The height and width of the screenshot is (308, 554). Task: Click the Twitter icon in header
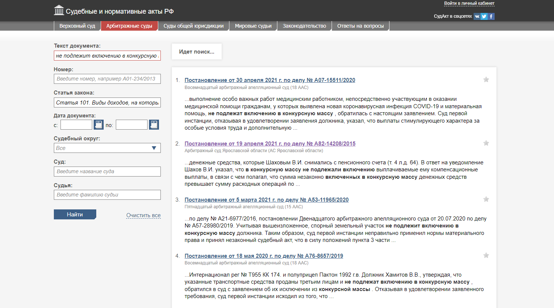[484, 16]
